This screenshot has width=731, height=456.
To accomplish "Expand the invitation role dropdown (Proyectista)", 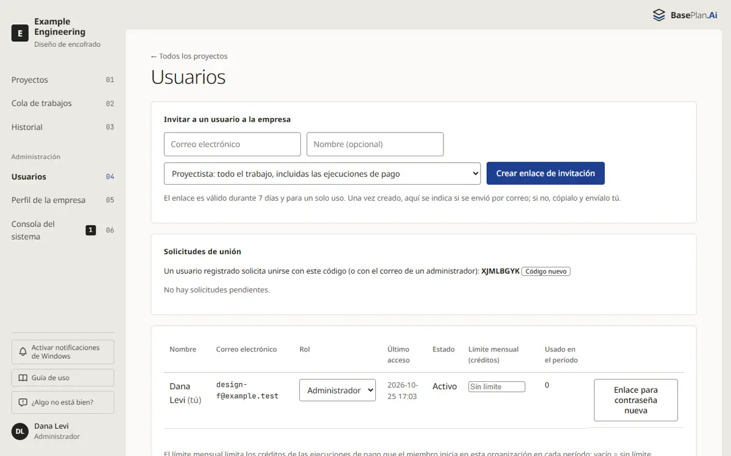I will [322, 173].
